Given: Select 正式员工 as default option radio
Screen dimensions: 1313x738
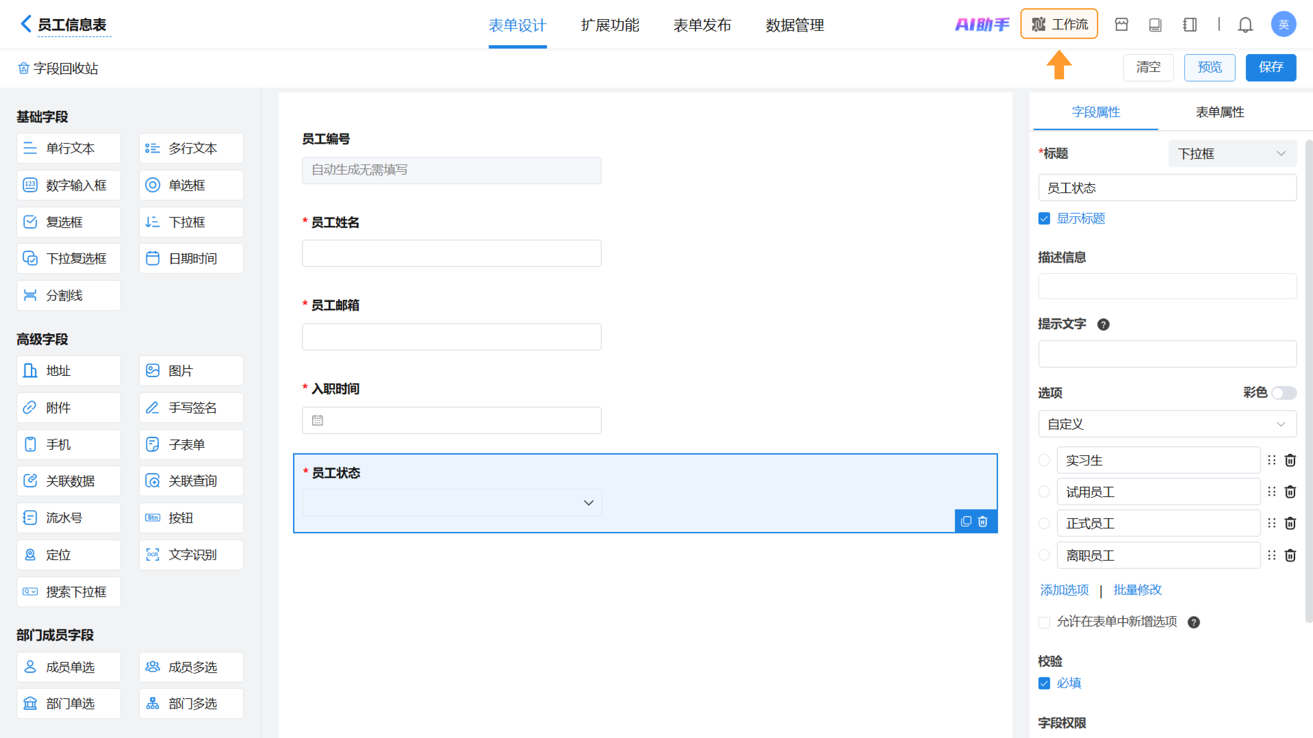Looking at the screenshot, I should coord(1044,524).
